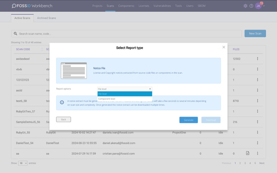Go to Licenses menu
Image resolution: width=277 pixels, height=173 pixels.
point(144,6)
